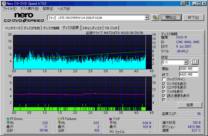Click the PI Errors total 35746
This screenshot has height=136, width=208.
click(x=44, y=130)
